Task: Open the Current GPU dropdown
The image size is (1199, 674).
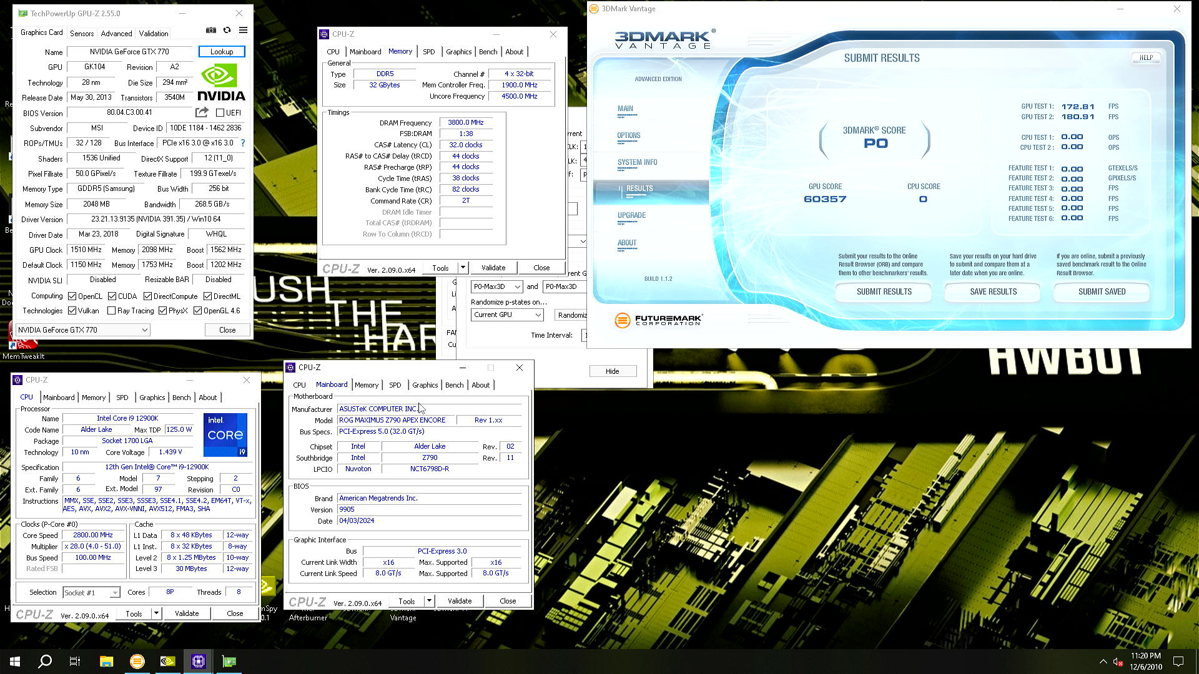Action: click(507, 315)
